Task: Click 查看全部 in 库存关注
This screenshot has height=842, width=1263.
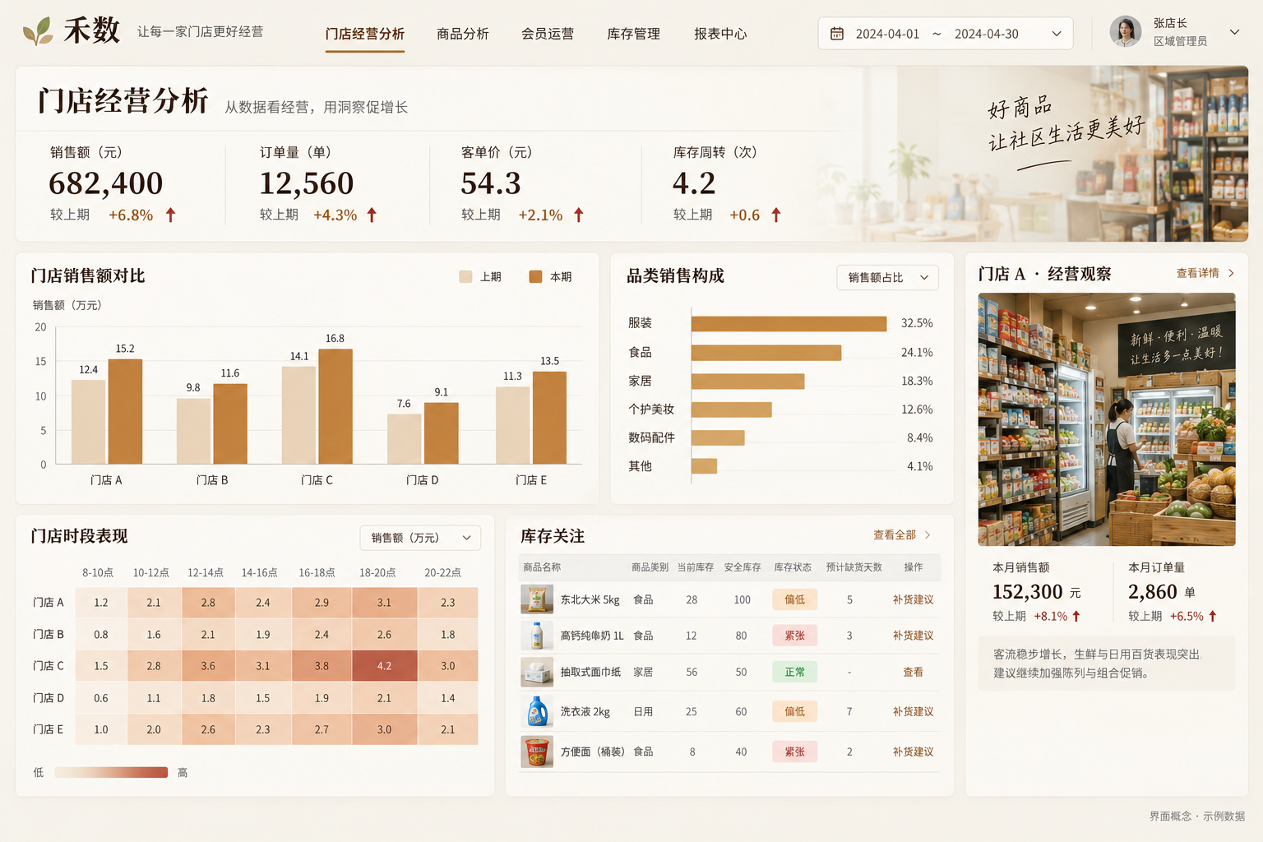Action: pos(895,534)
